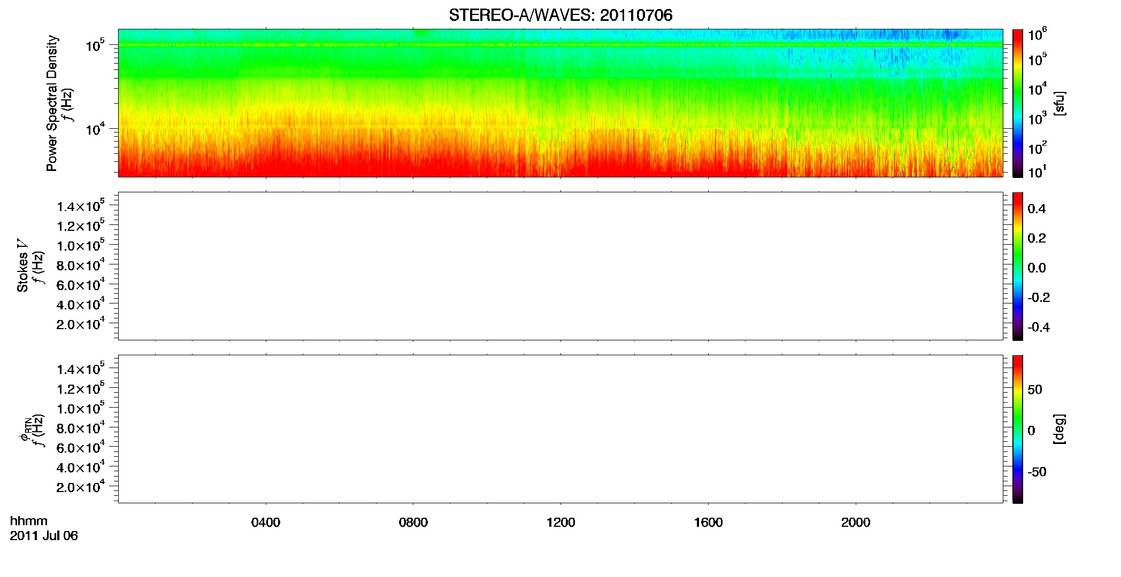Click the 2011 Jul 06 date label

pos(44,536)
